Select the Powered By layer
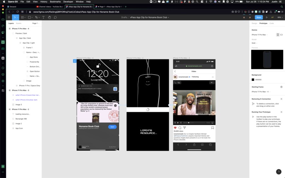 tap(34, 62)
